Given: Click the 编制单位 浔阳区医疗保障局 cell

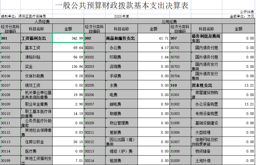Looking at the screenshot, I should (24, 16).
